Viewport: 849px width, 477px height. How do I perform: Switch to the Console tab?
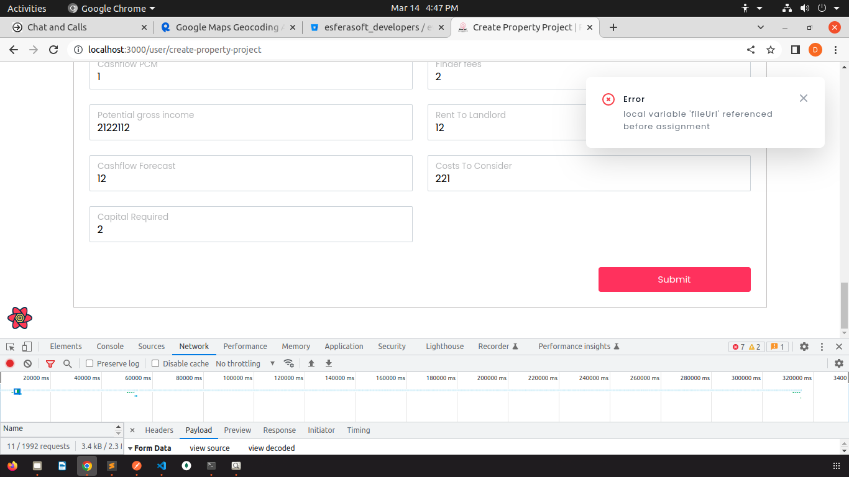pos(110,347)
